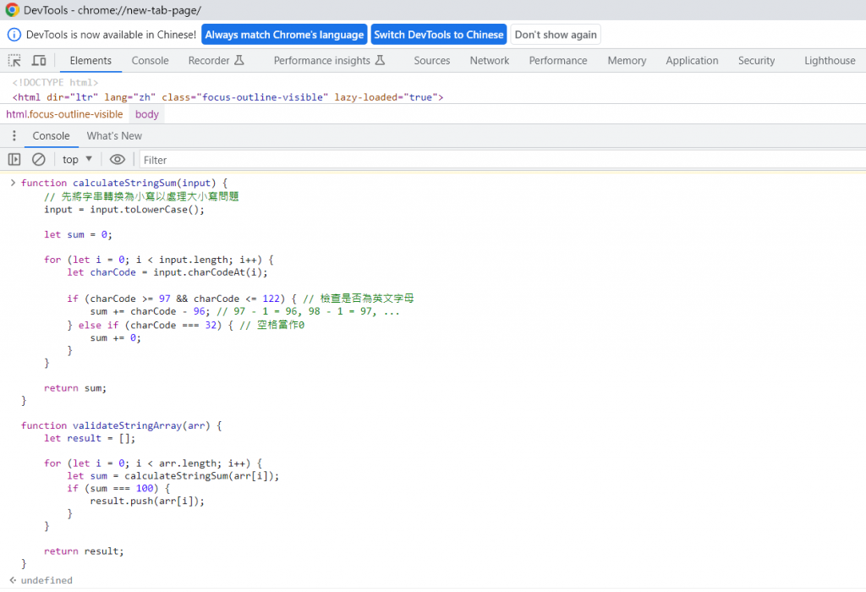The image size is (866, 592).
Task: Clear the console with the ban icon
Action: pyautogui.click(x=39, y=160)
